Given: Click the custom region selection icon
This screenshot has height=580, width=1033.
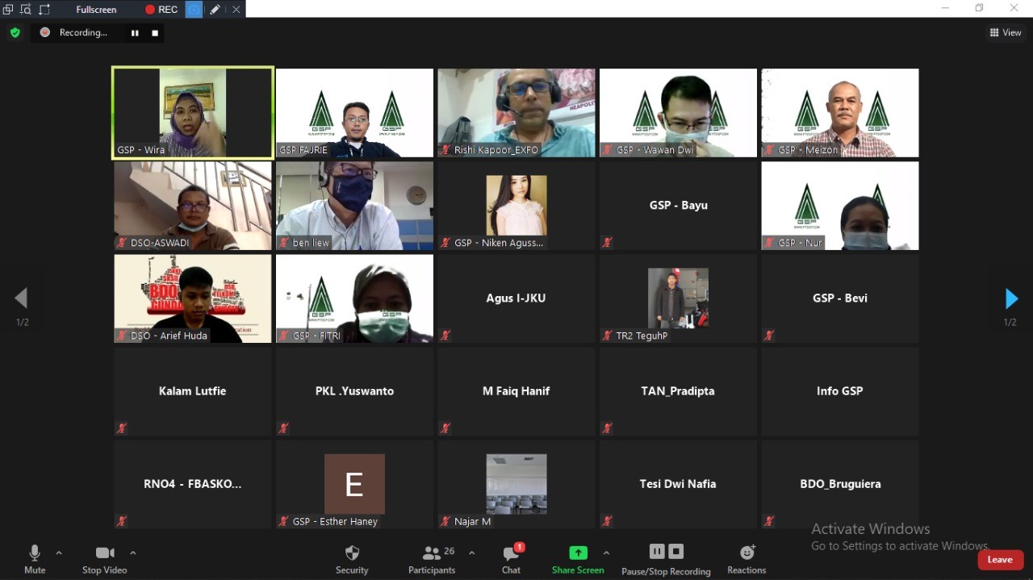Looking at the screenshot, I should [x=44, y=10].
